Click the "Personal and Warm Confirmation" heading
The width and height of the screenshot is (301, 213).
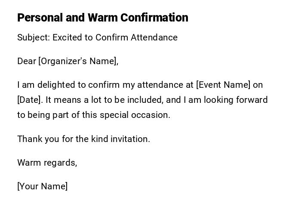[x=102, y=18]
